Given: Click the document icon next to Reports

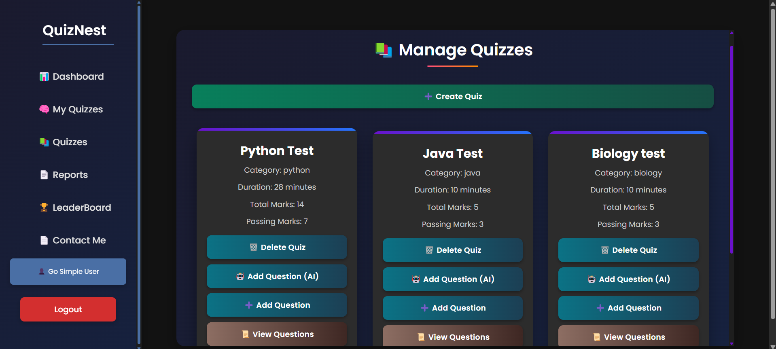Looking at the screenshot, I should click(x=44, y=175).
